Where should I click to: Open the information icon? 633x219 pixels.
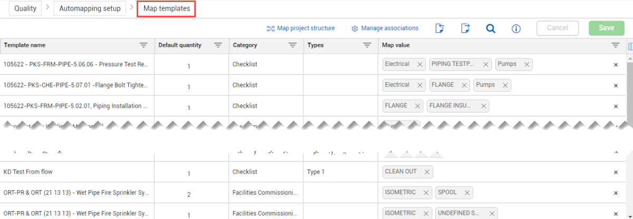pos(516,28)
